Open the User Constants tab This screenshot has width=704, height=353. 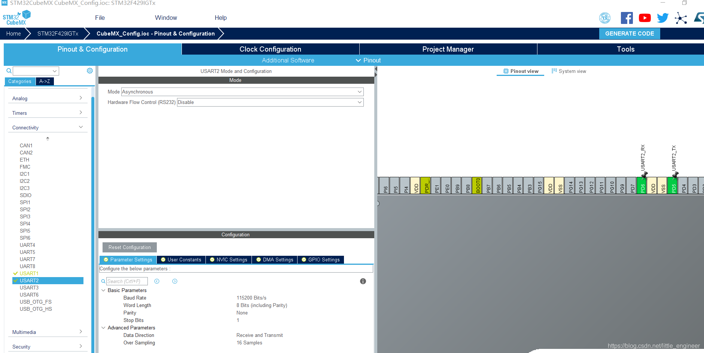(181, 260)
